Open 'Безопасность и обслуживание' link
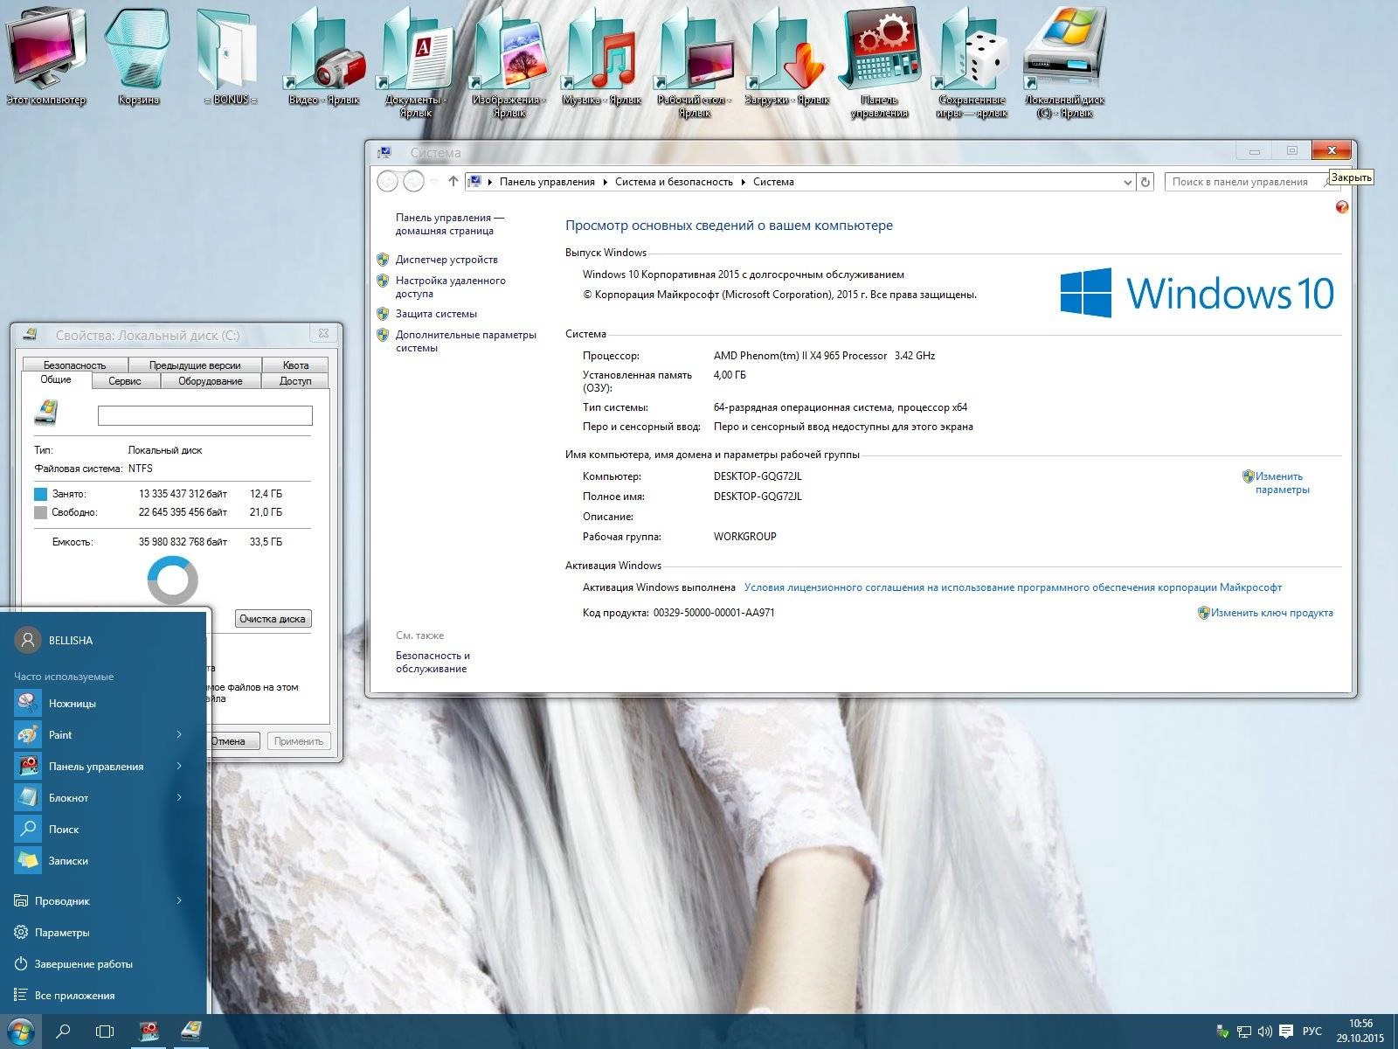The image size is (1398, 1049). tap(433, 662)
